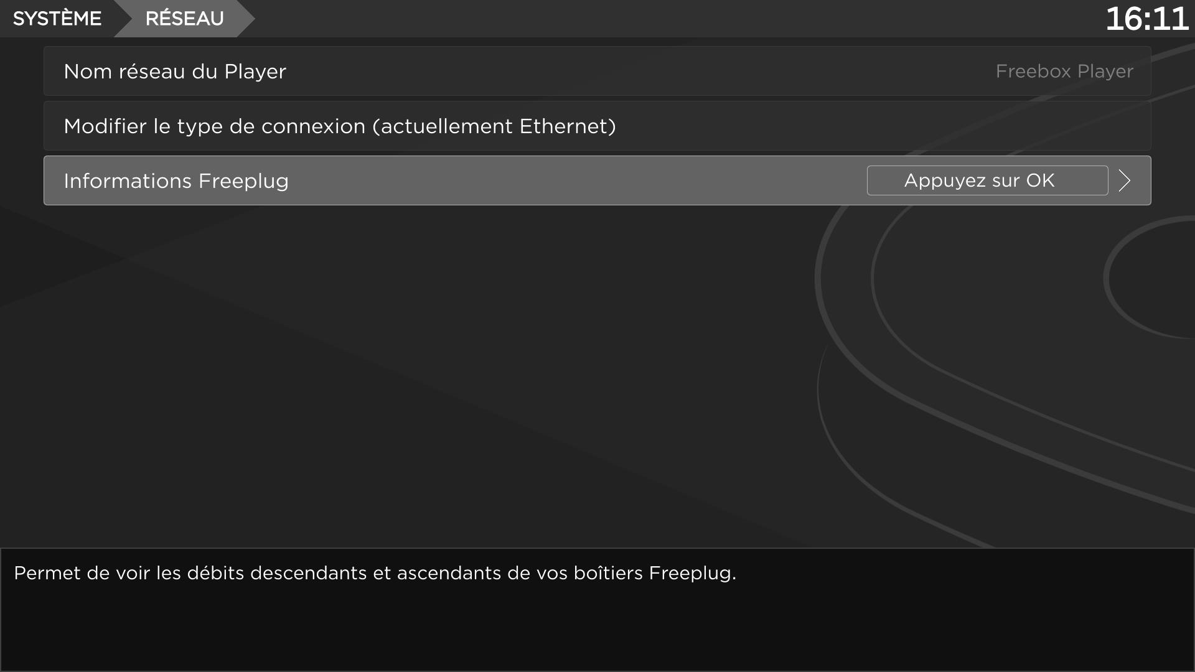Click the empty area of the help panel
The image size is (1195, 672).
(597, 628)
